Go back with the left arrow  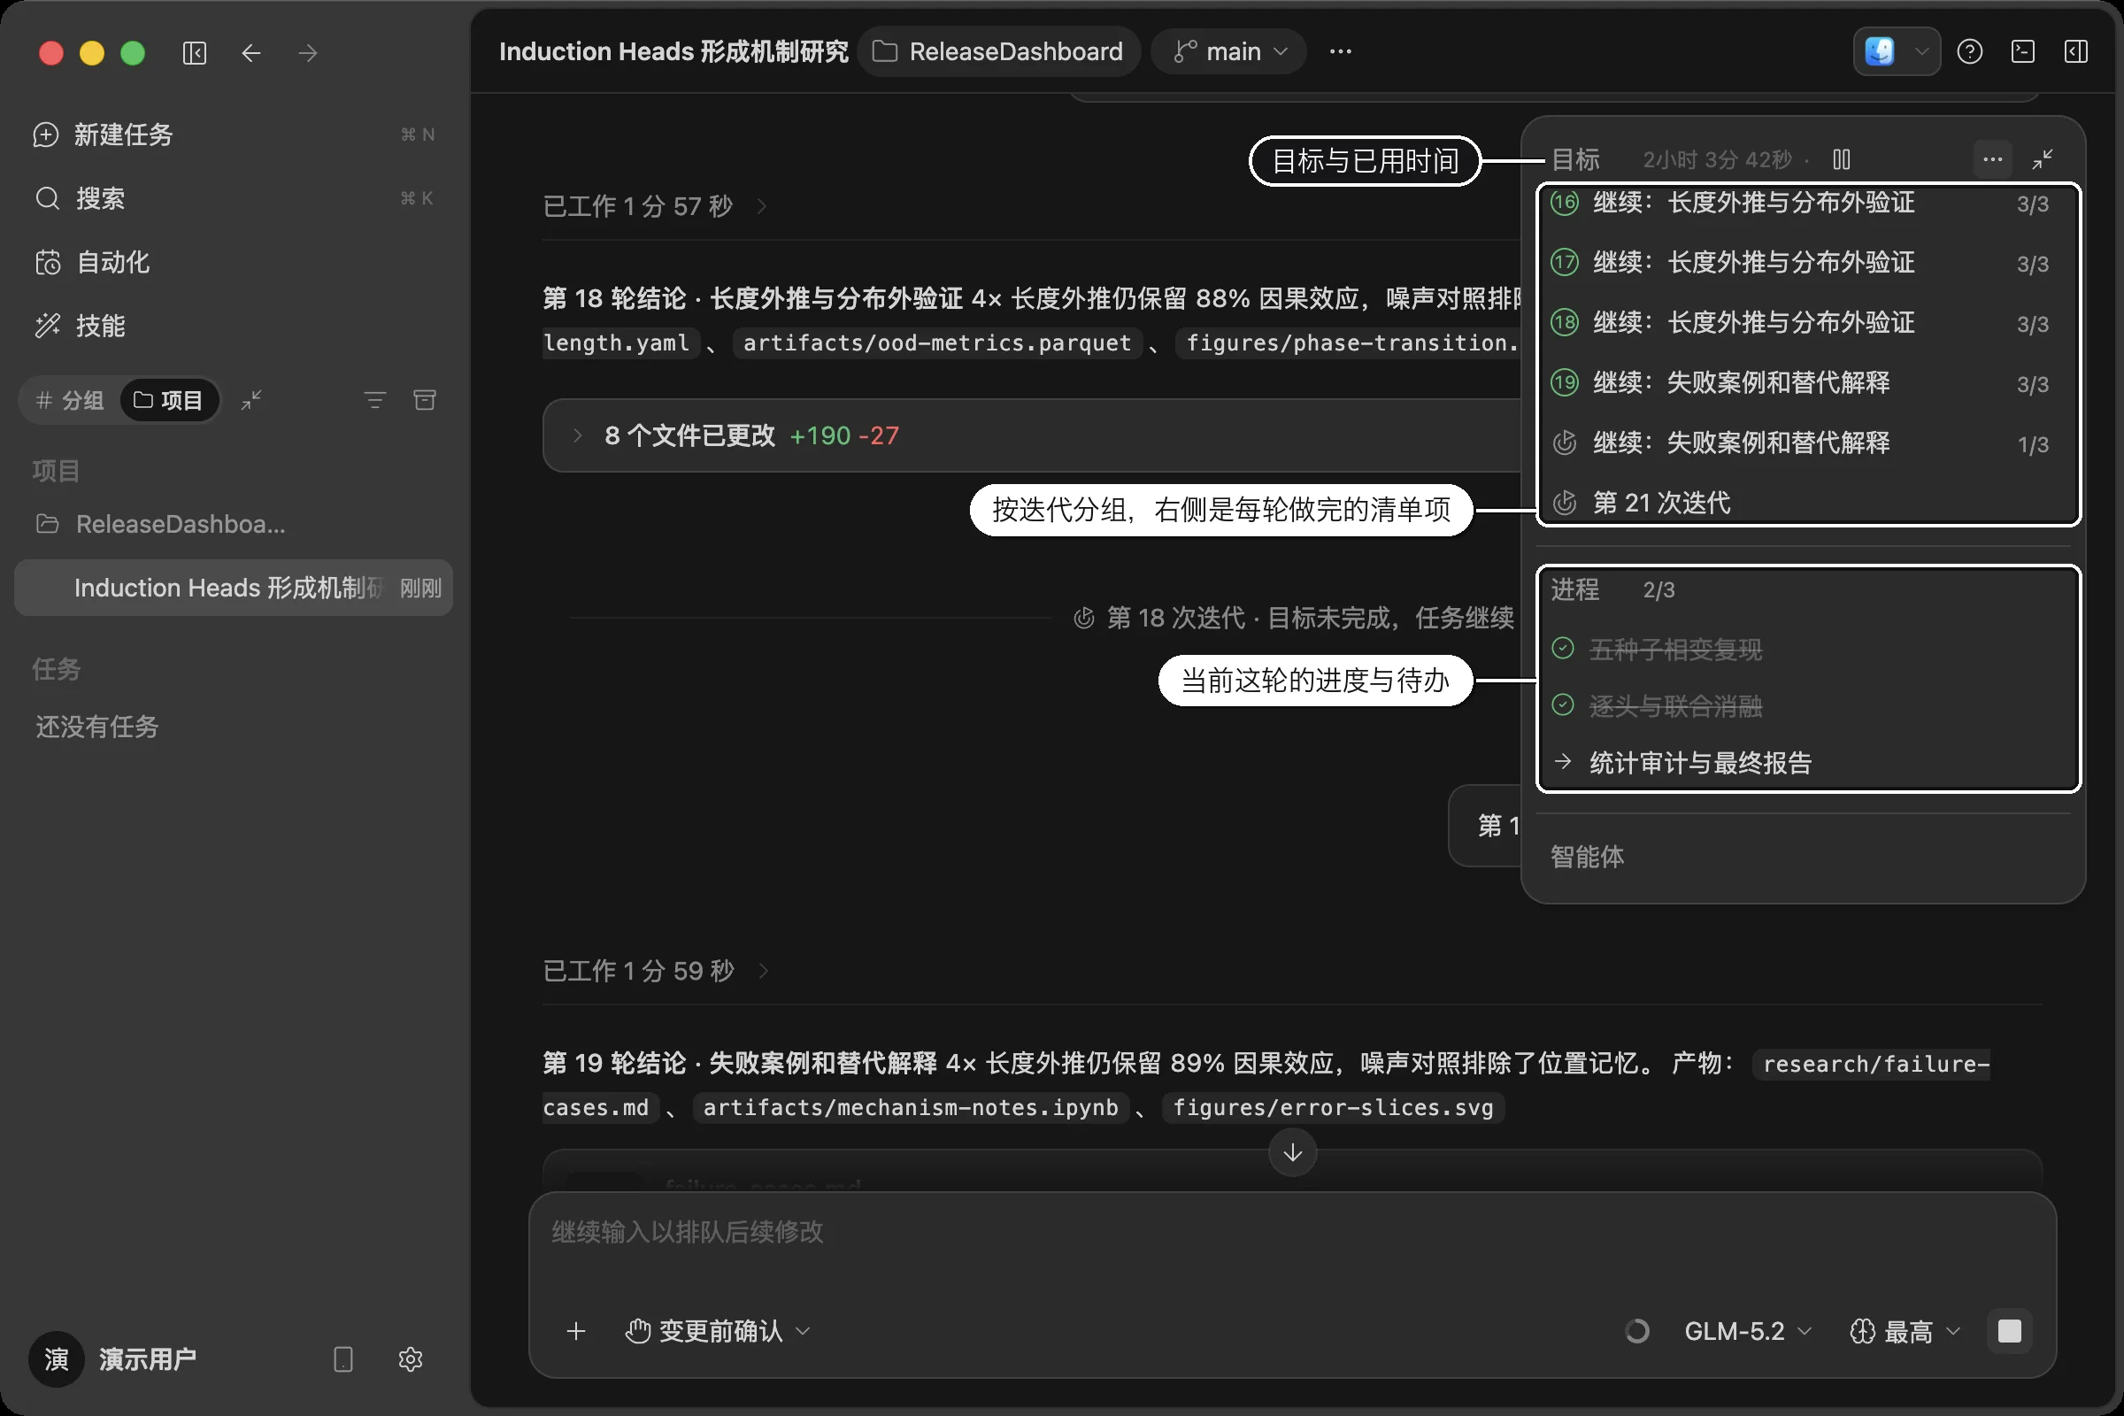(251, 53)
